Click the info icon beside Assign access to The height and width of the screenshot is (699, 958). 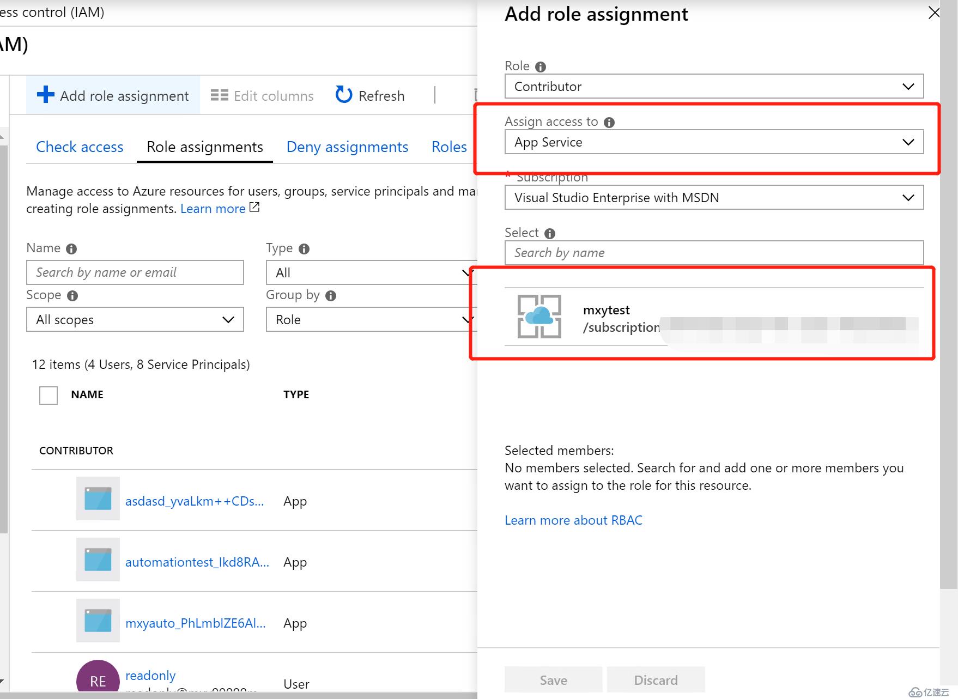point(609,123)
